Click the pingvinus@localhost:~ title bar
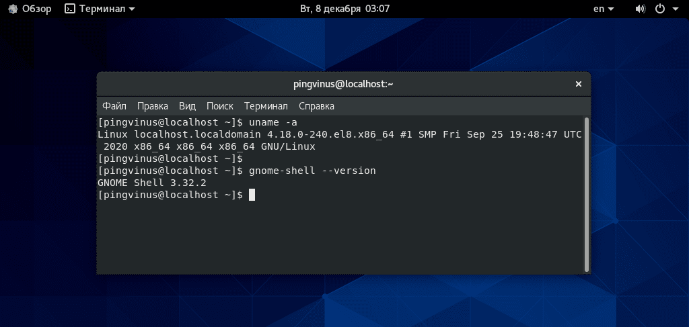Screen dimensions: 689x327 pyautogui.click(x=343, y=84)
